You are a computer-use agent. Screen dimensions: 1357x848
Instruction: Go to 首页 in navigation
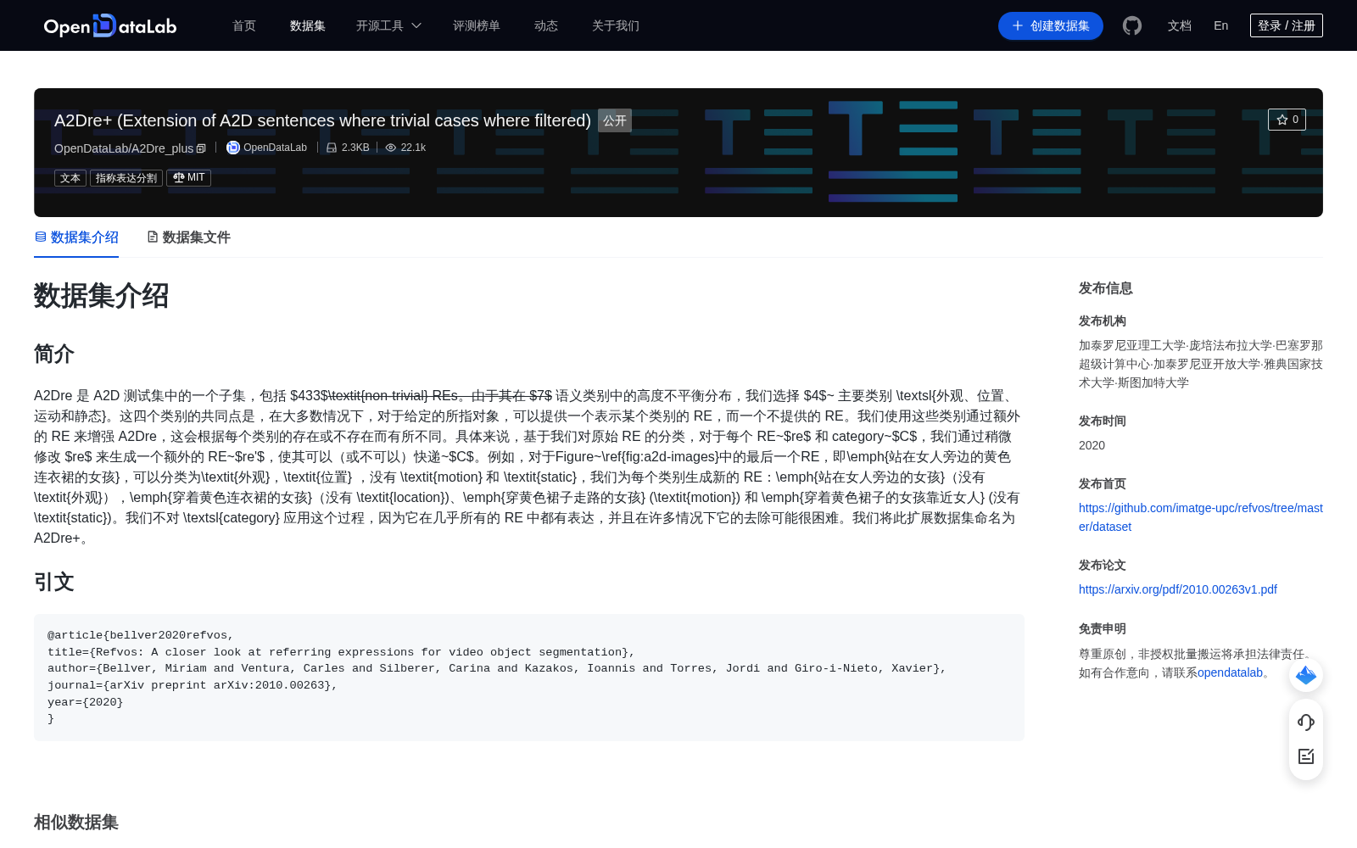coord(244,25)
